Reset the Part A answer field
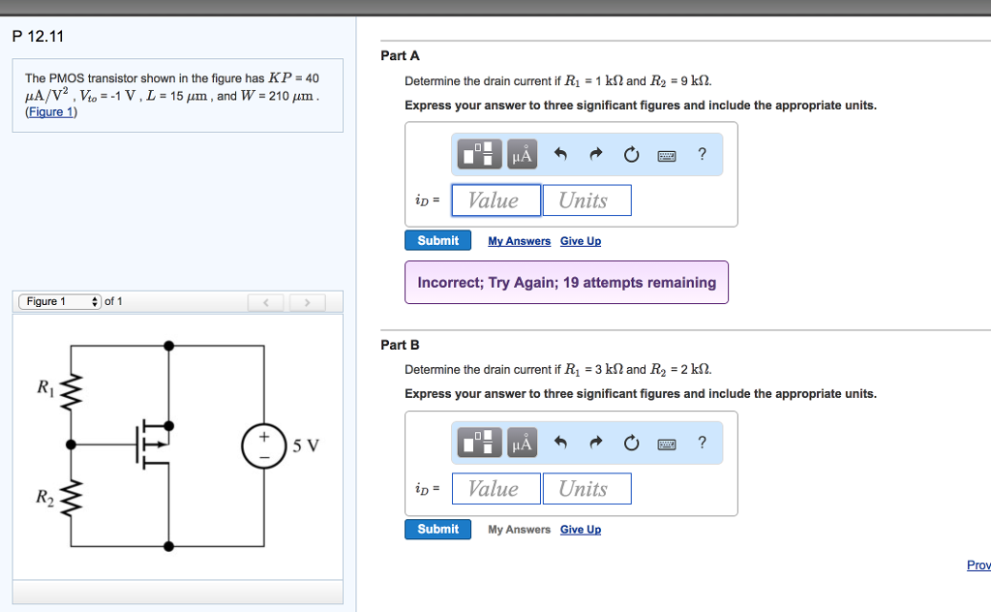The height and width of the screenshot is (612, 991). point(631,154)
